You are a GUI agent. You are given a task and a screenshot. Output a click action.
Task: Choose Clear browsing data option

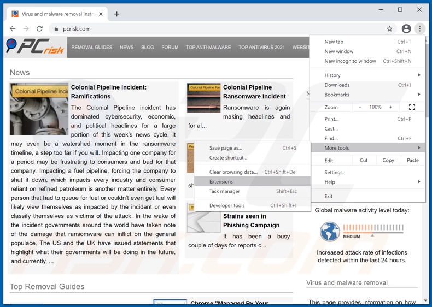[233, 172]
